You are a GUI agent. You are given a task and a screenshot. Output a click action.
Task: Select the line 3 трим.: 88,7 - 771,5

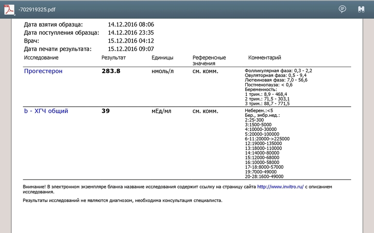267,104
